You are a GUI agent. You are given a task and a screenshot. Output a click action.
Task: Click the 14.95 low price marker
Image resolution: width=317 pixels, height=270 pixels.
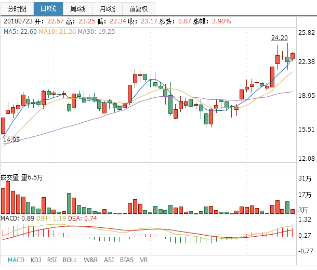tap(11, 139)
